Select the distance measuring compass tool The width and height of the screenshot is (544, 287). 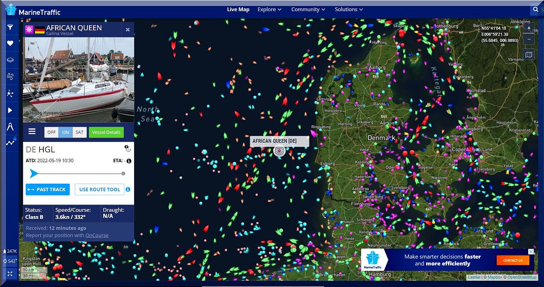tap(10, 127)
